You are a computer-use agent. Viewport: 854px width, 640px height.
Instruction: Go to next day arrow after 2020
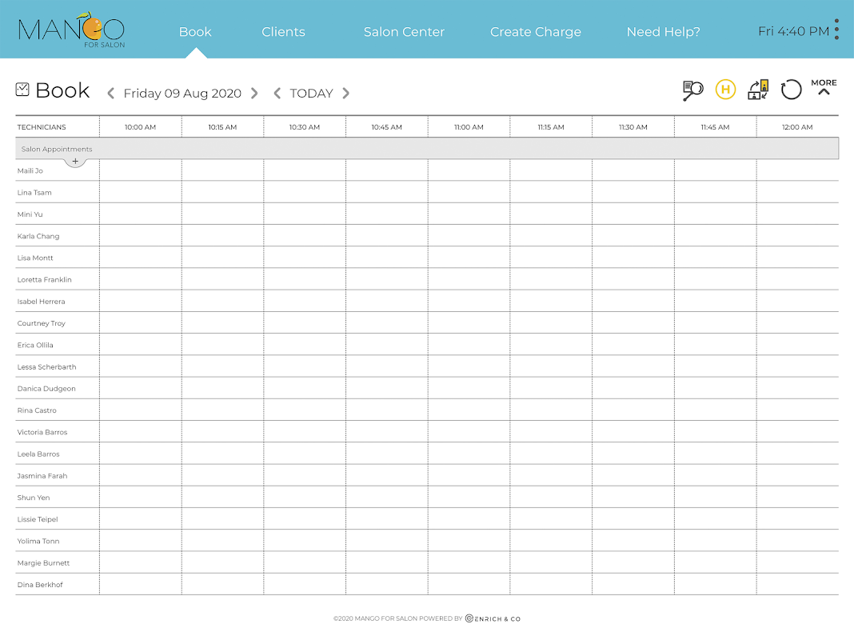click(x=254, y=93)
